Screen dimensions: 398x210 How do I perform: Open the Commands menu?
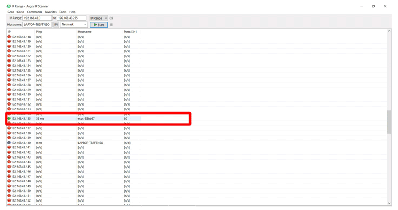point(34,12)
